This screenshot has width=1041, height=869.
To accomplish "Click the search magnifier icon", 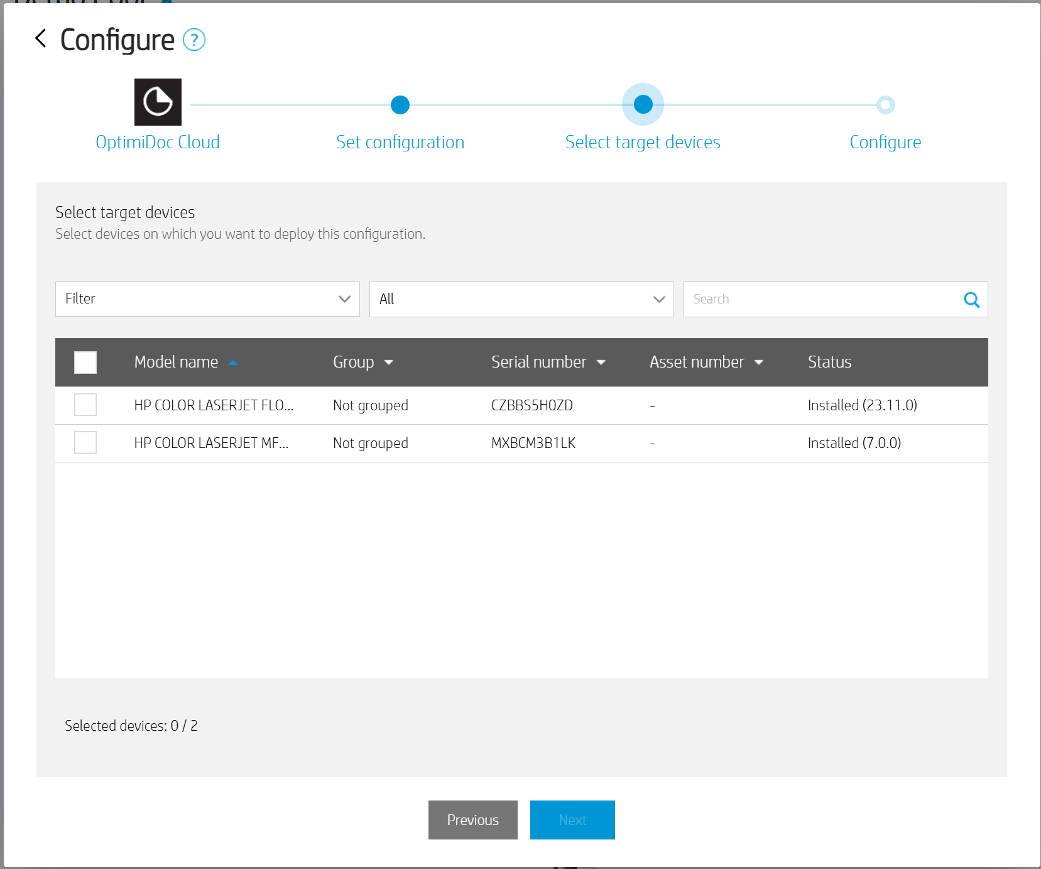I will click(x=971, y=300).
